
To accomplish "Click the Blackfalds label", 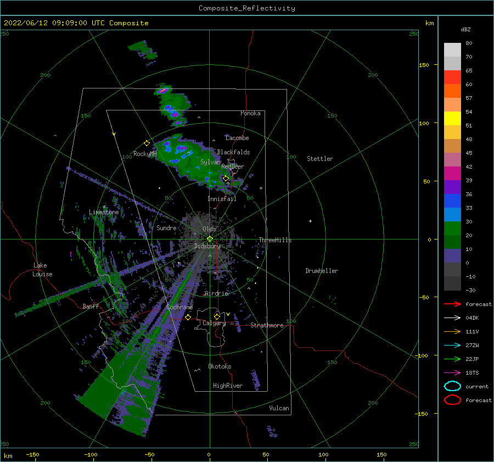I will 233,152.
